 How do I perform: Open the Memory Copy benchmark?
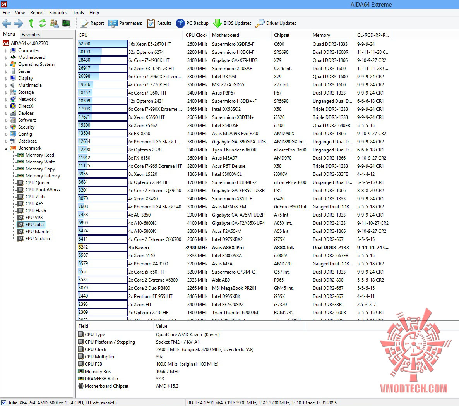36,169
